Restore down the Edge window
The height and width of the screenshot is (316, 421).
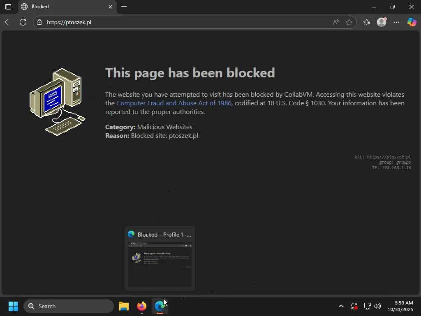click(x=393, y=7)
